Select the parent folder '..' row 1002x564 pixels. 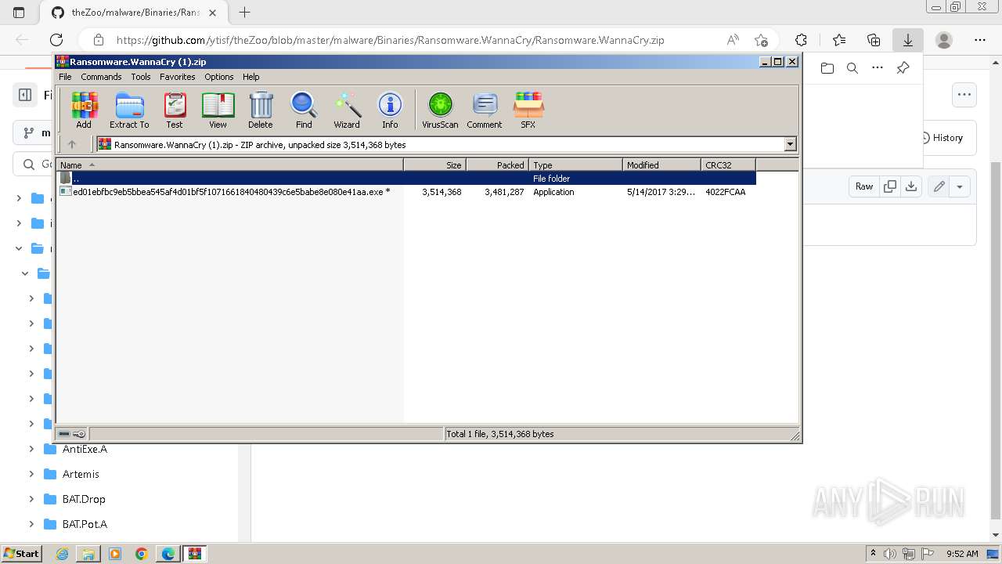coord(405,179)
